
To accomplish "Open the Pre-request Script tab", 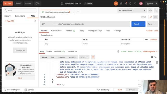I will click(95, 31).
